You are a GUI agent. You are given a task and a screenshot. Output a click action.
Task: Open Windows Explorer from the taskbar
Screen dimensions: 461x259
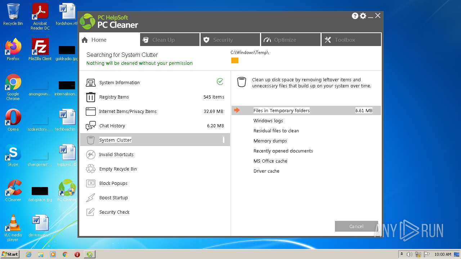(x=41, y=254)
